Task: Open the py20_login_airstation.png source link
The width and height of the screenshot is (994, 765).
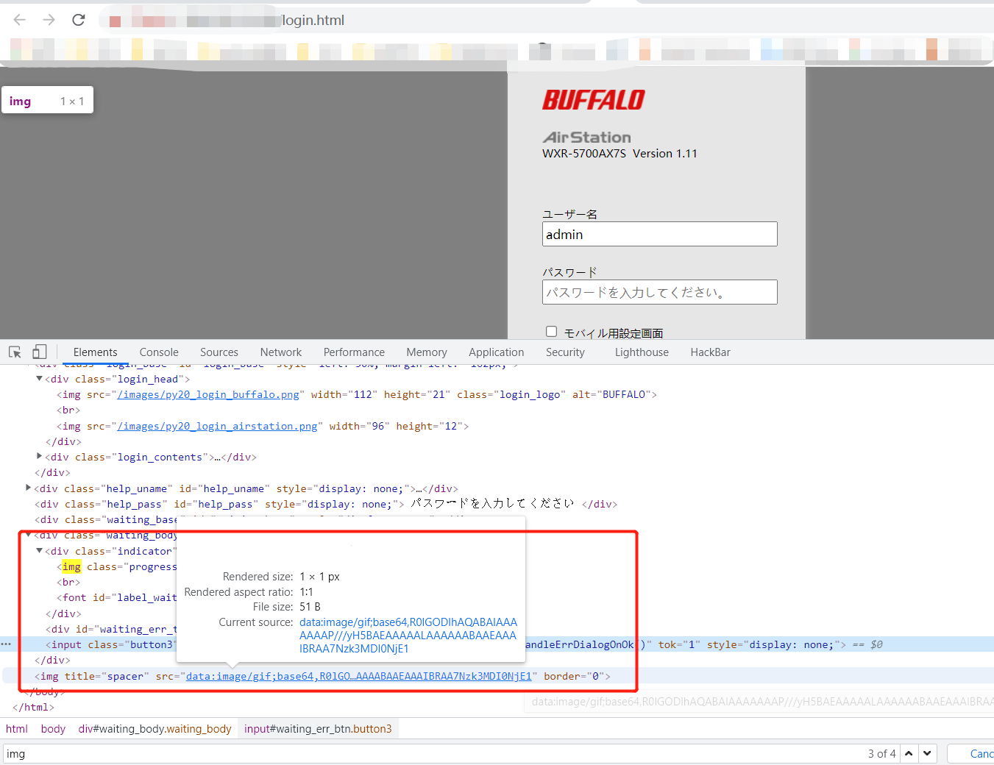Action: coord(217,426)
